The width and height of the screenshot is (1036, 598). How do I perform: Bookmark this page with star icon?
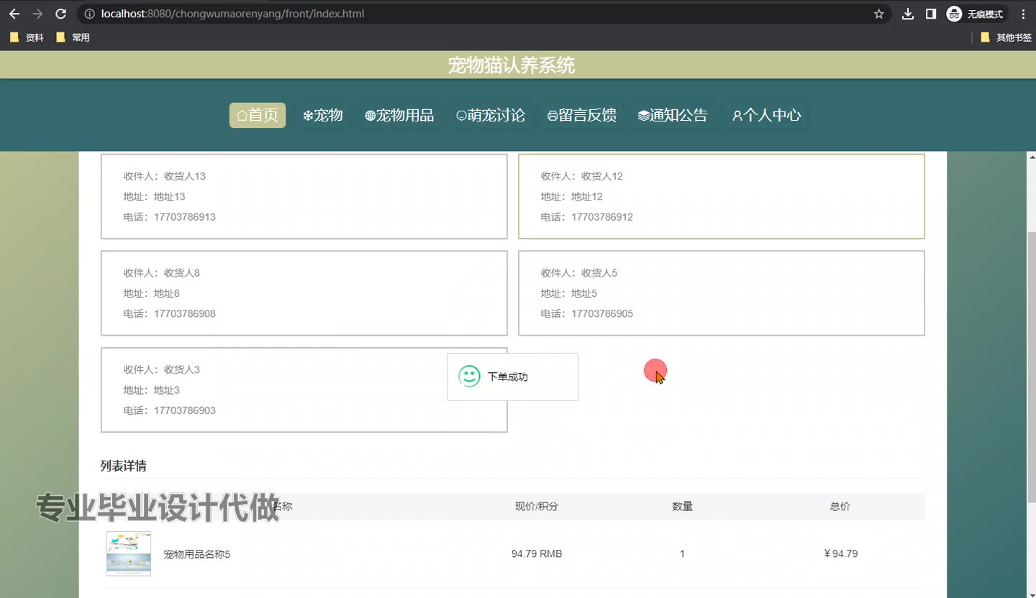tap(878, 14)
